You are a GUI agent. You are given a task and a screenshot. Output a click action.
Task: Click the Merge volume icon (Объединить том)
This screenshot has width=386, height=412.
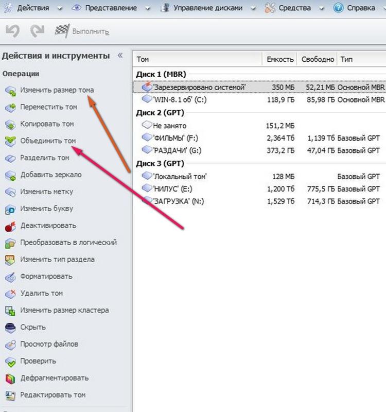click(x=10, y=141)
